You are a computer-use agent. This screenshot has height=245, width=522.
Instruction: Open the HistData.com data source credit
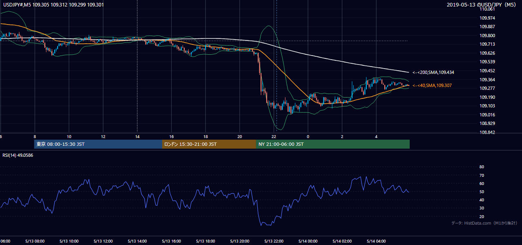click(484, 223)
